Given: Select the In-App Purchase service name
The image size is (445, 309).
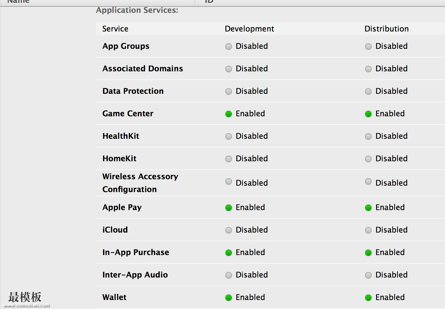Looking at the screenshot, I should coord(136,252).
